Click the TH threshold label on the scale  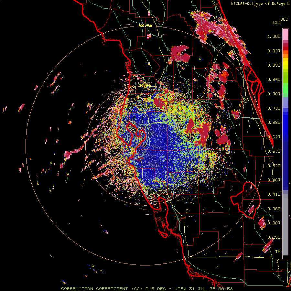(x=278, y=252)
